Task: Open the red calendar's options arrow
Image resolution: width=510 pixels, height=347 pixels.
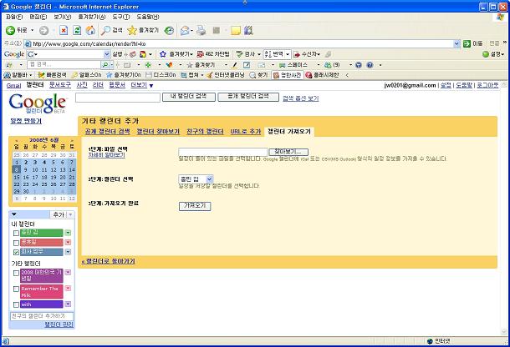Action: coord(68,242)
